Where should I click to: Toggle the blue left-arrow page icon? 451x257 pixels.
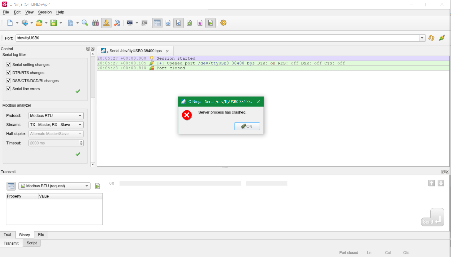click(x=179, y=23)
